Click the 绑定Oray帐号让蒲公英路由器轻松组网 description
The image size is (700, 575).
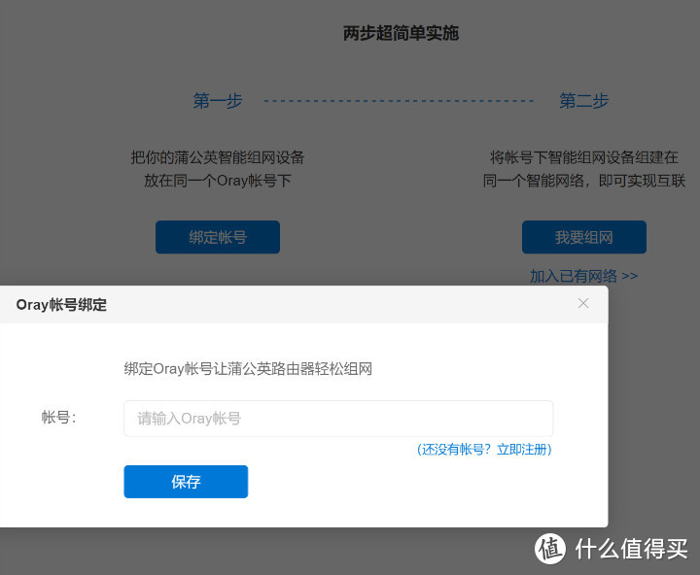tap(248, 369)
